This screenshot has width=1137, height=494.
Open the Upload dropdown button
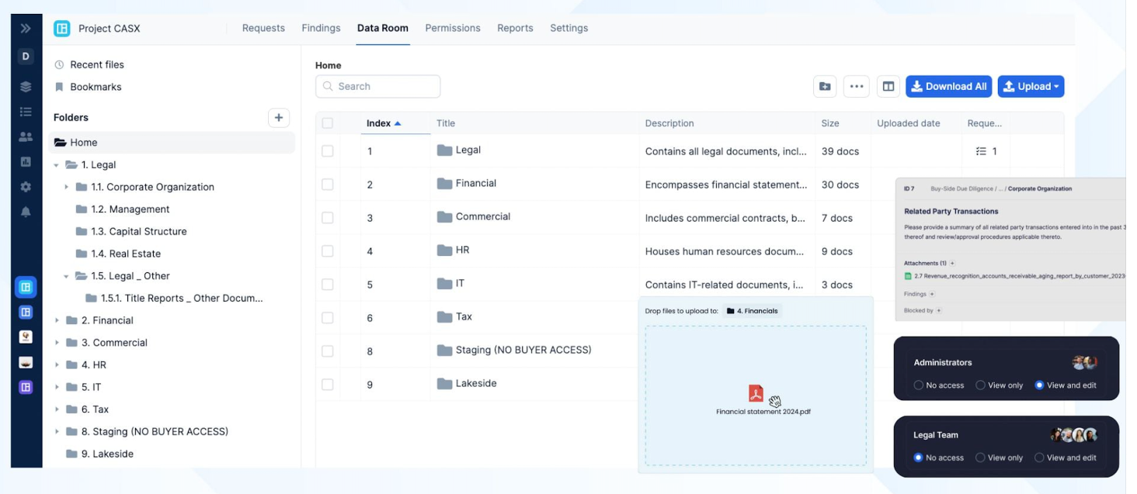(1031, 87)
